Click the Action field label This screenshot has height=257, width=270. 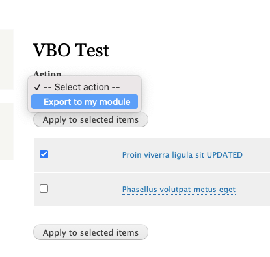47,73
